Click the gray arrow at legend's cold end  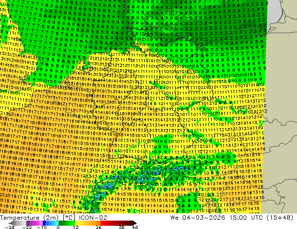11,223
